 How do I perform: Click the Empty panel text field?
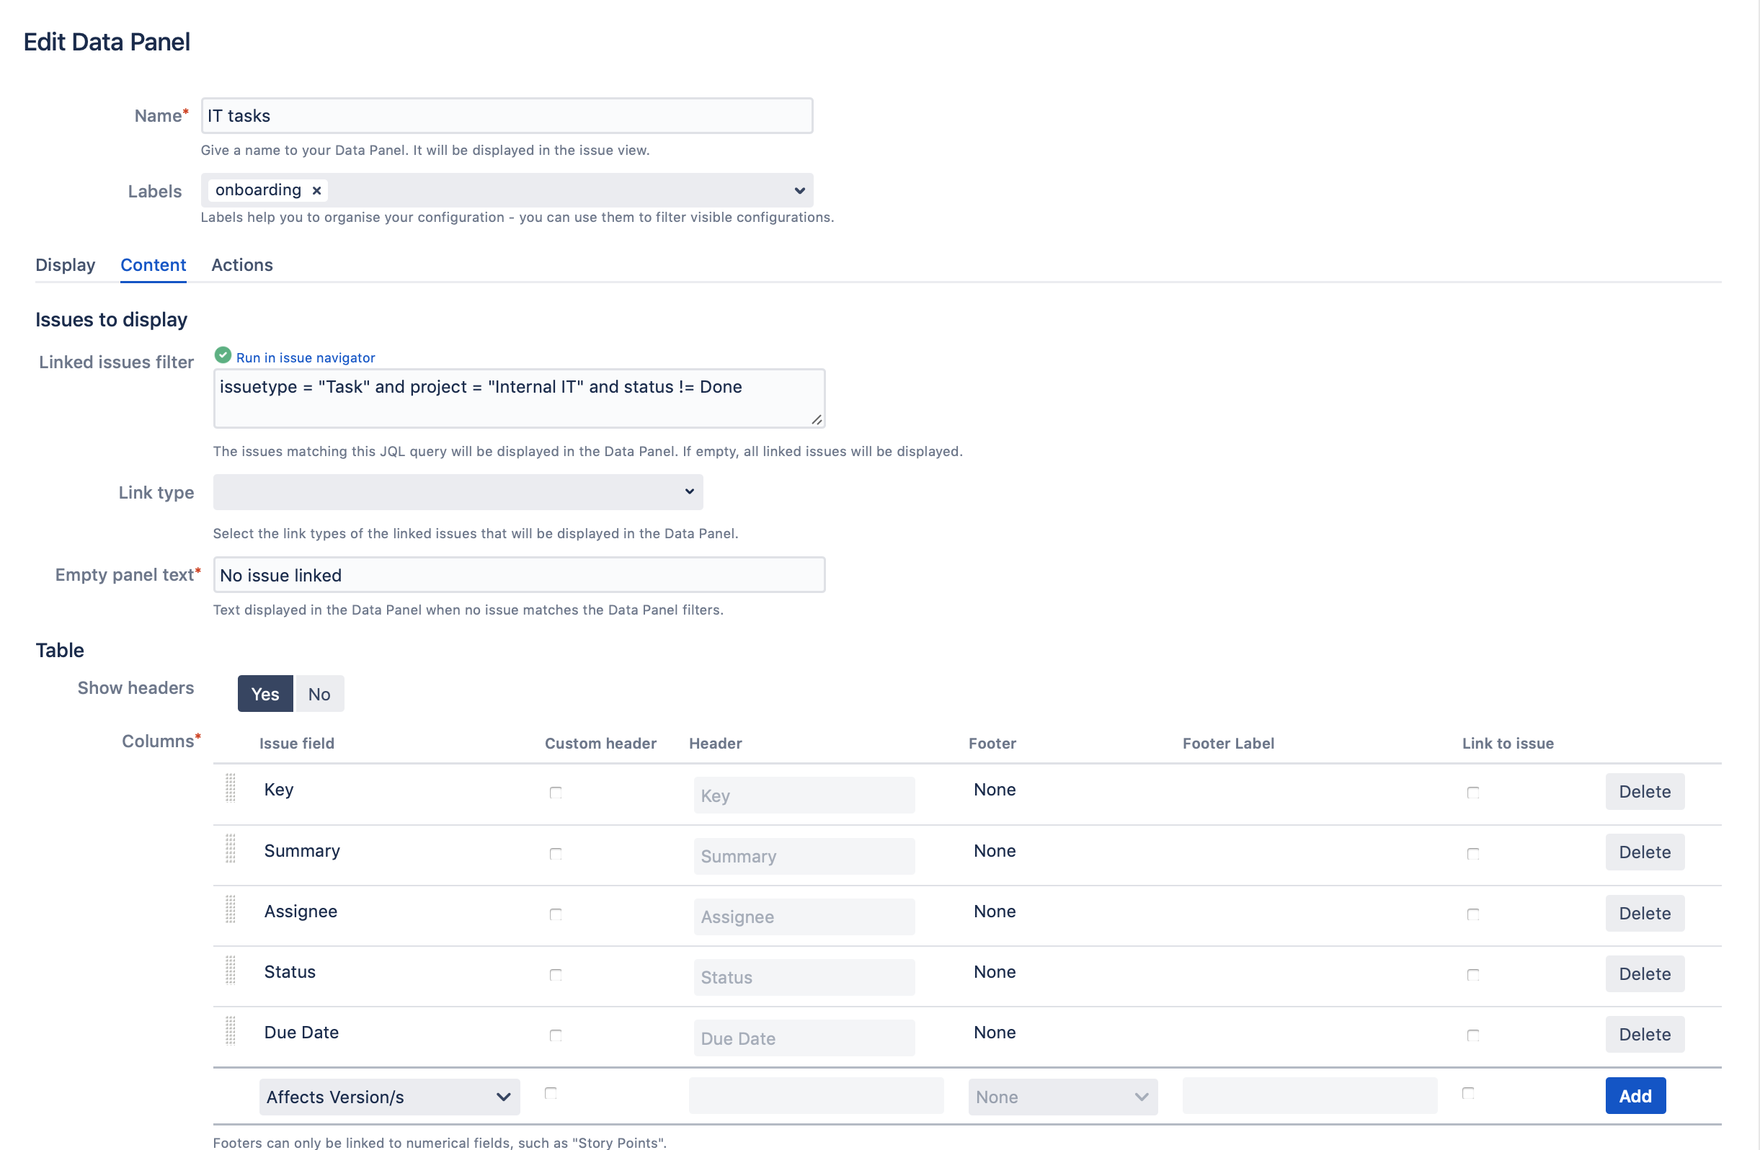(518, 574)
